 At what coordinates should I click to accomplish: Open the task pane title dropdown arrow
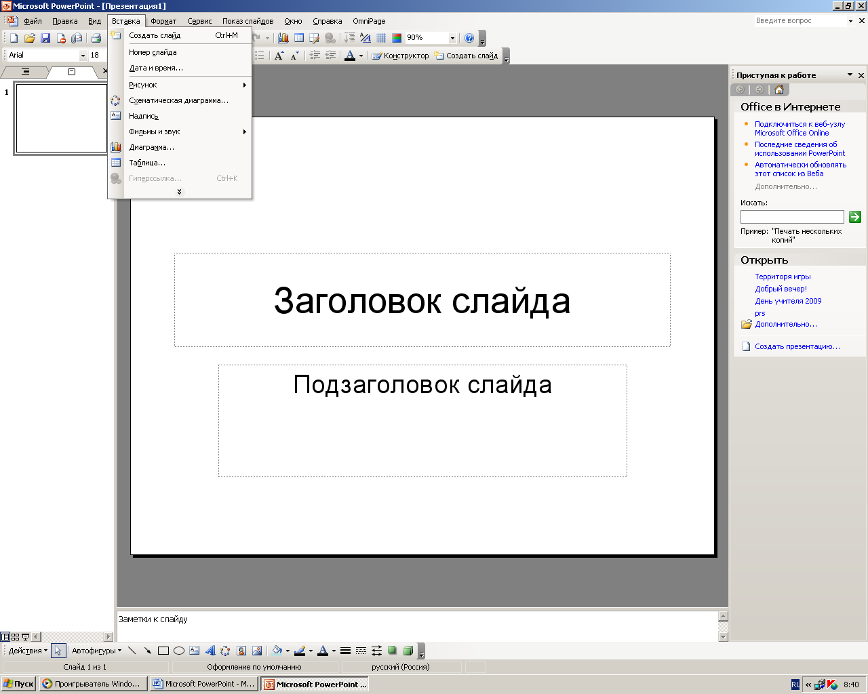click(850, 75)
